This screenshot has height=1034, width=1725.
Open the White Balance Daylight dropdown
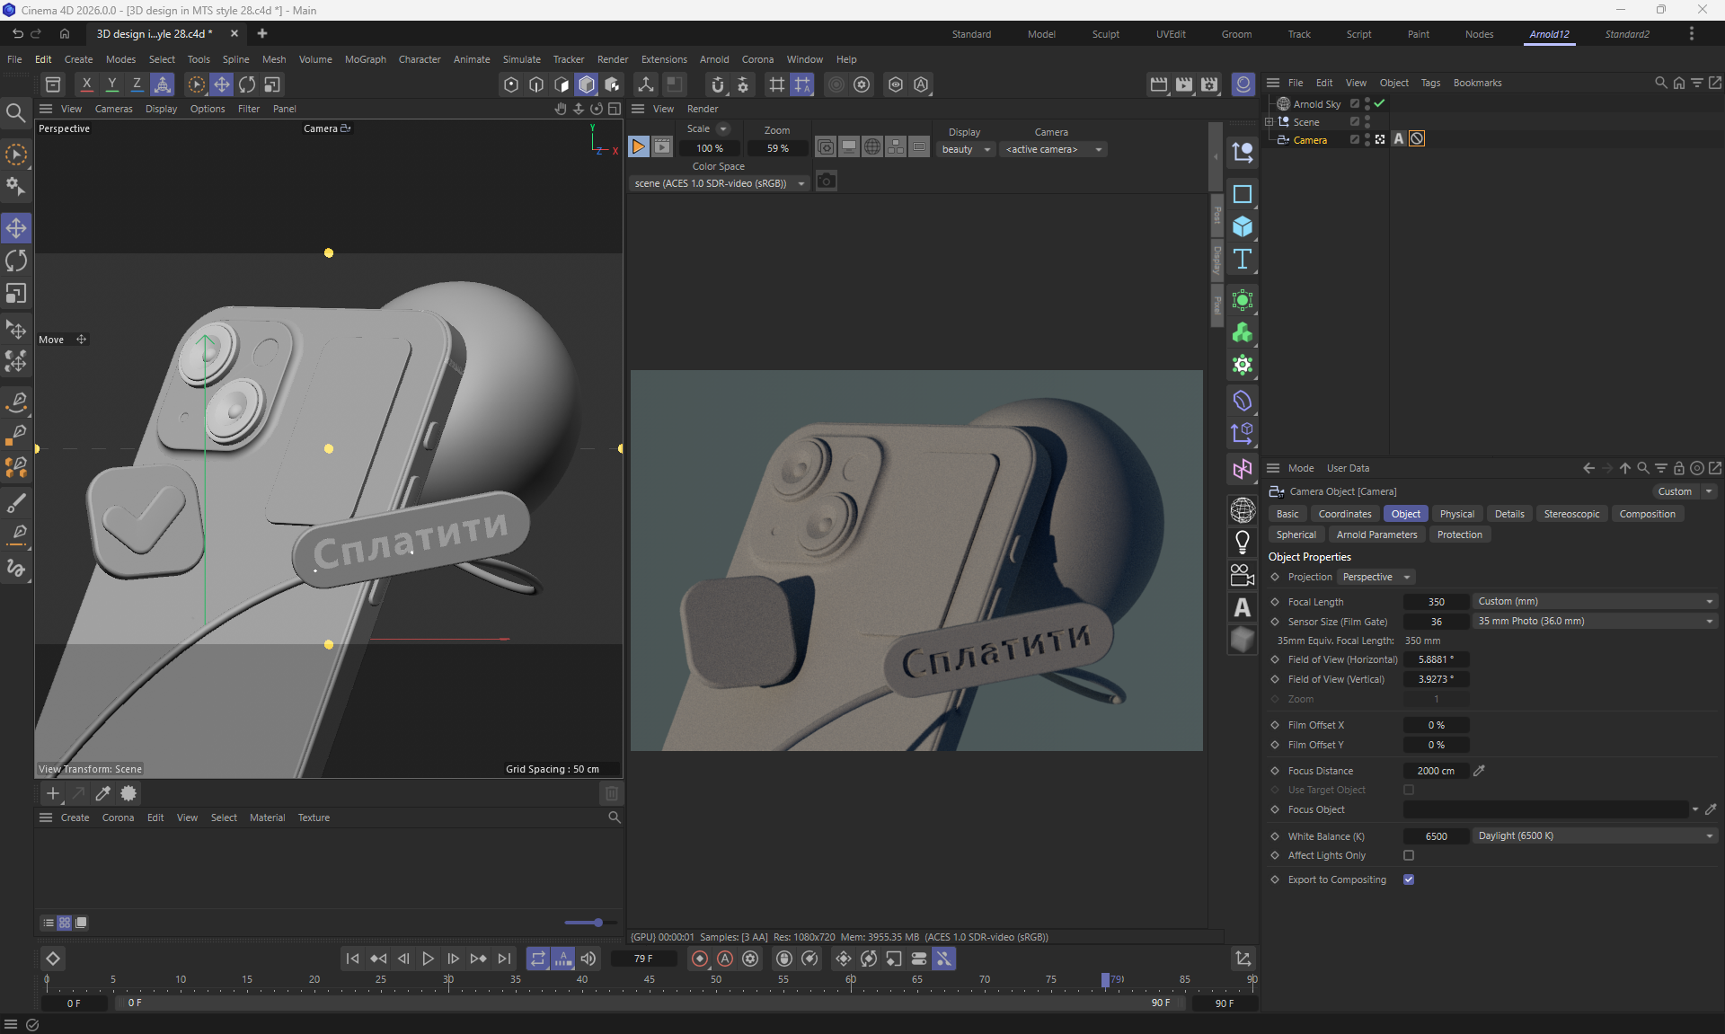point(1595,835)
